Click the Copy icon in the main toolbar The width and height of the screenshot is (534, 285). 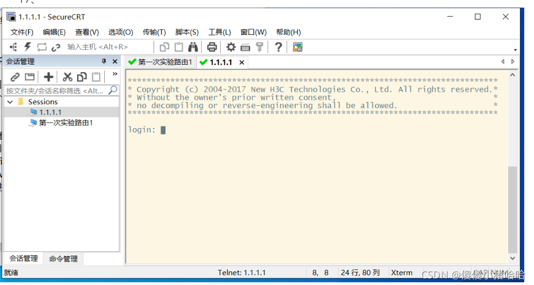pos(164,47)
